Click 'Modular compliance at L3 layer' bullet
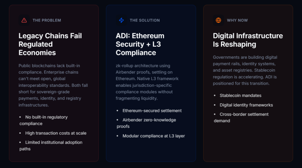The width and height of the screenshot is (302, 168). 154,136
